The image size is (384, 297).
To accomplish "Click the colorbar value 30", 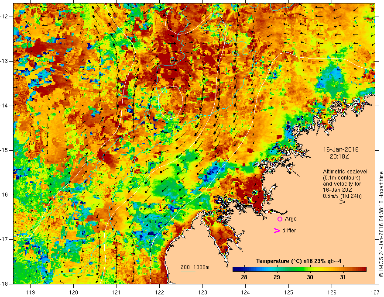I will 310,277.
